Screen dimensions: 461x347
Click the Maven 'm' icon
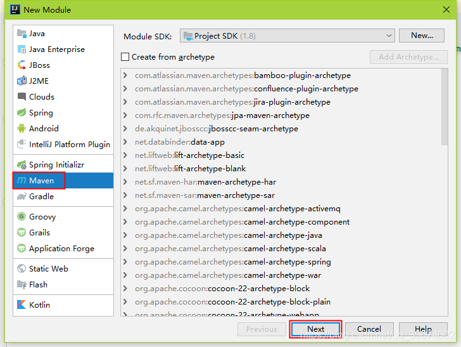pyautogui.click(x=22, y=180)
